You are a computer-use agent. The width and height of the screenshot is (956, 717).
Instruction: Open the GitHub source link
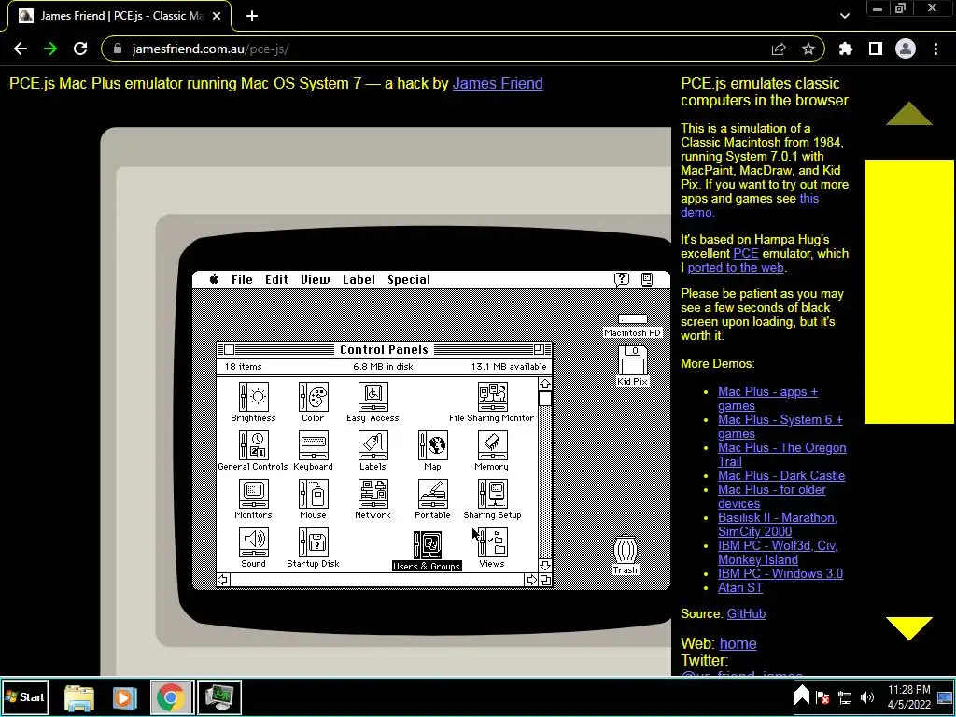pos(746,614)
